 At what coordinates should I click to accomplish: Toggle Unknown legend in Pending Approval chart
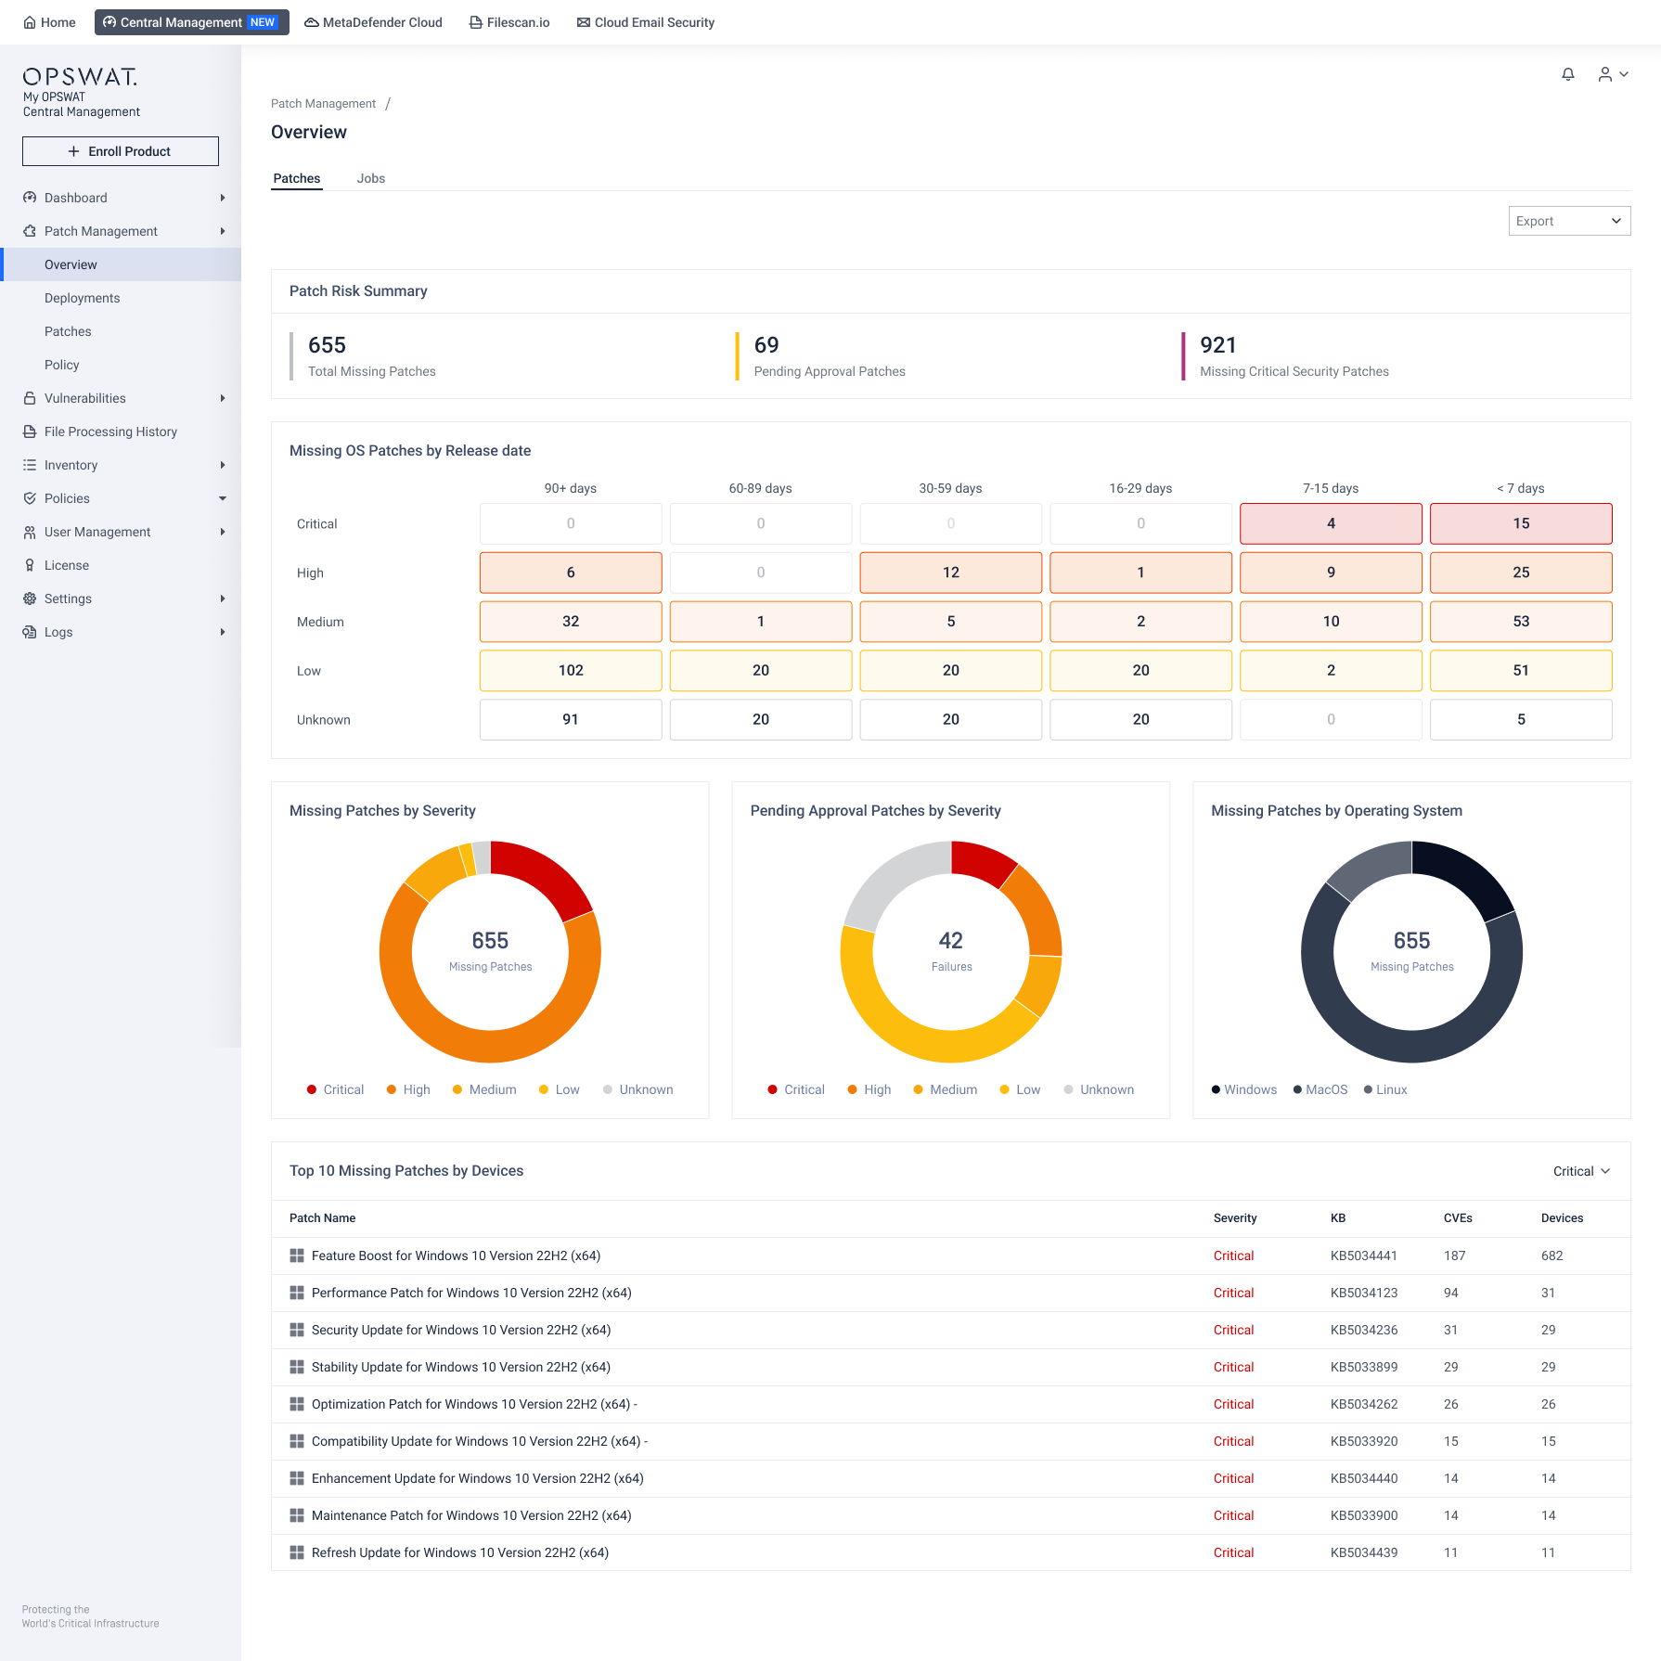pos(1099,1089)
